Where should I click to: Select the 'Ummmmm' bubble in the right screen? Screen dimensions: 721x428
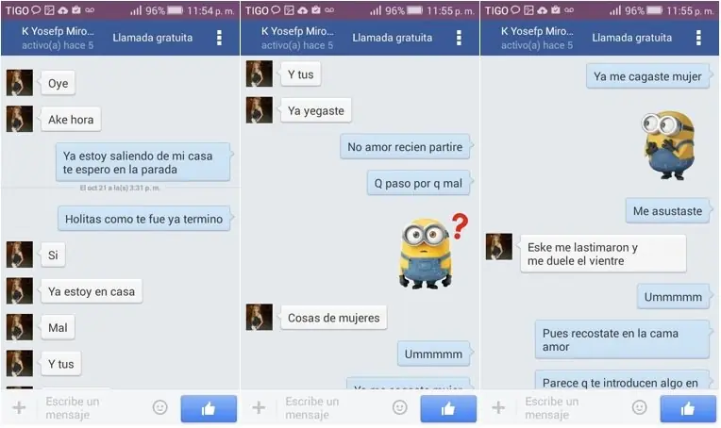[673, 297]
